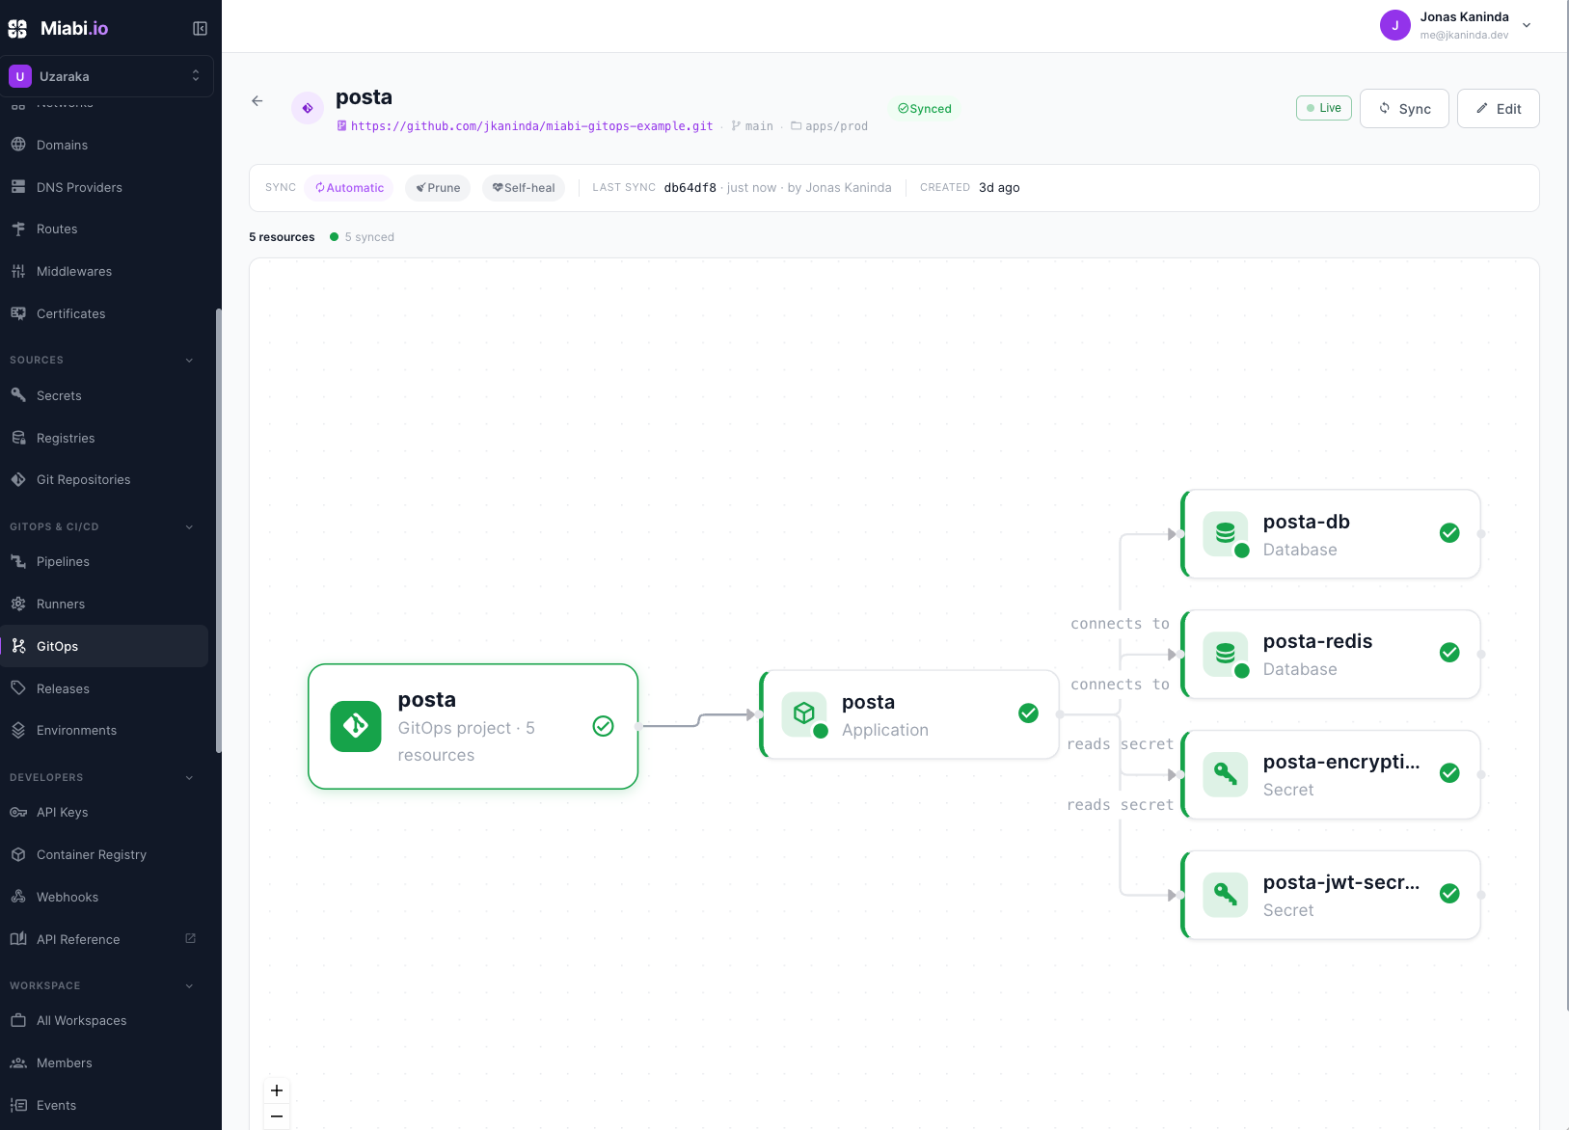Select the posta-encrypti... Secret node
This screenshot has height=1130, width=1569.
(x=1331, y=775)
